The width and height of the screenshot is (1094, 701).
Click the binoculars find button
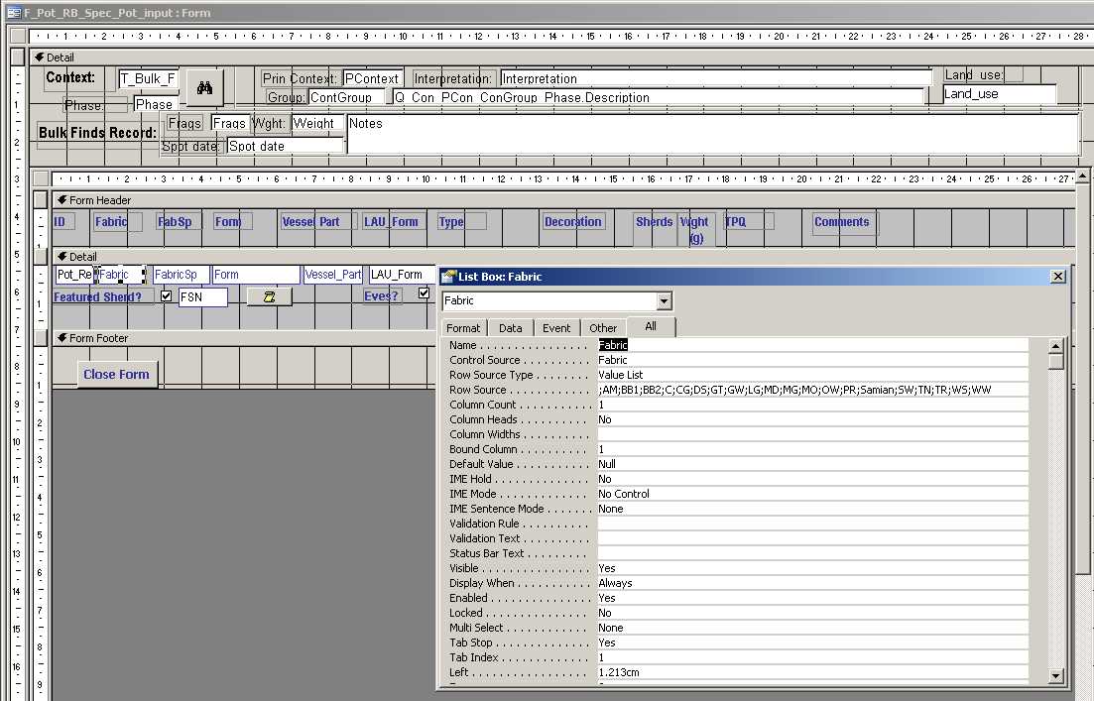[x=204, y=88]
